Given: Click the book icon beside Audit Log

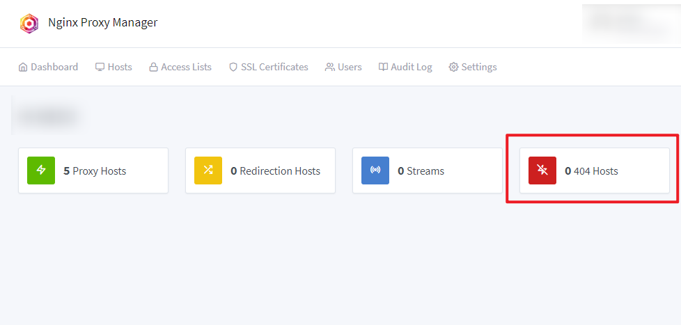Looking at the screenshot, I should pyautogui.click(x=383, y=68).
